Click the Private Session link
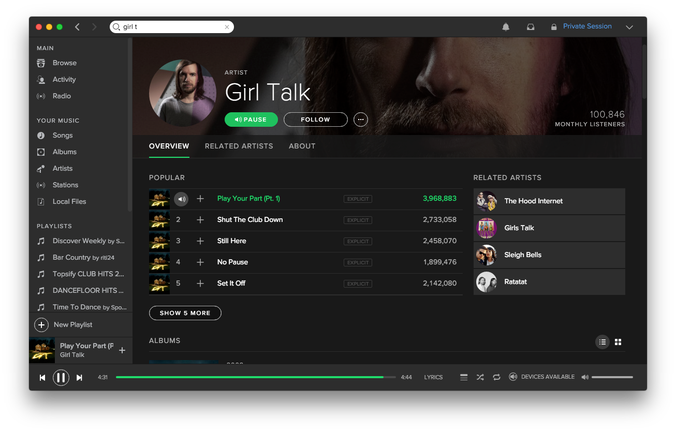This screenshot has width=676, height=432. click(x=587, y=26)
